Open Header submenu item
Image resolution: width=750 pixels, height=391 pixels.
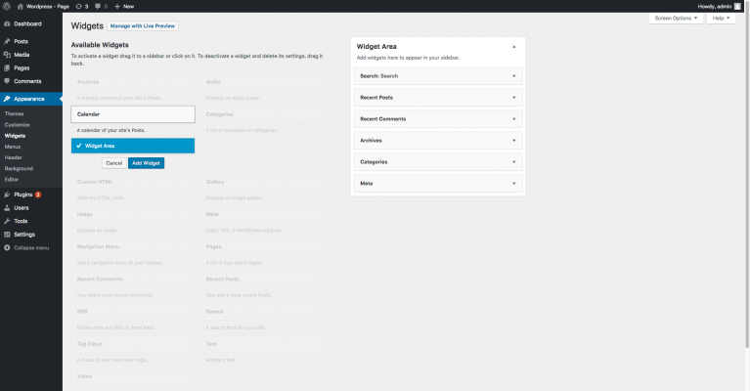tap(14, 157)
